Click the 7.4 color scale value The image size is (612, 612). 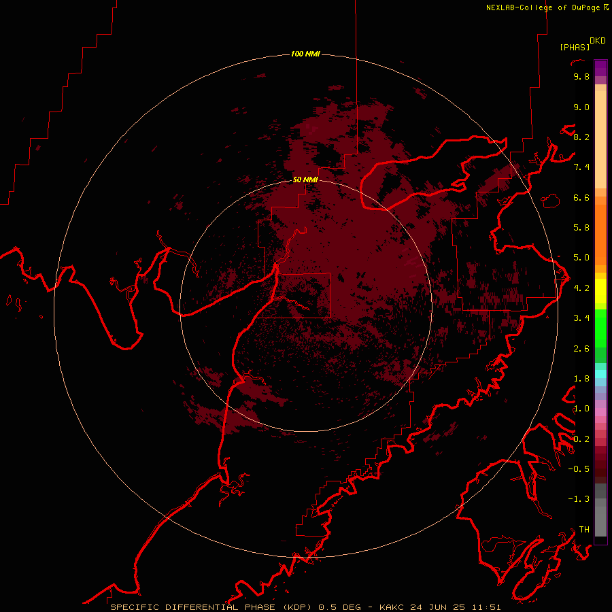point(581,167)
